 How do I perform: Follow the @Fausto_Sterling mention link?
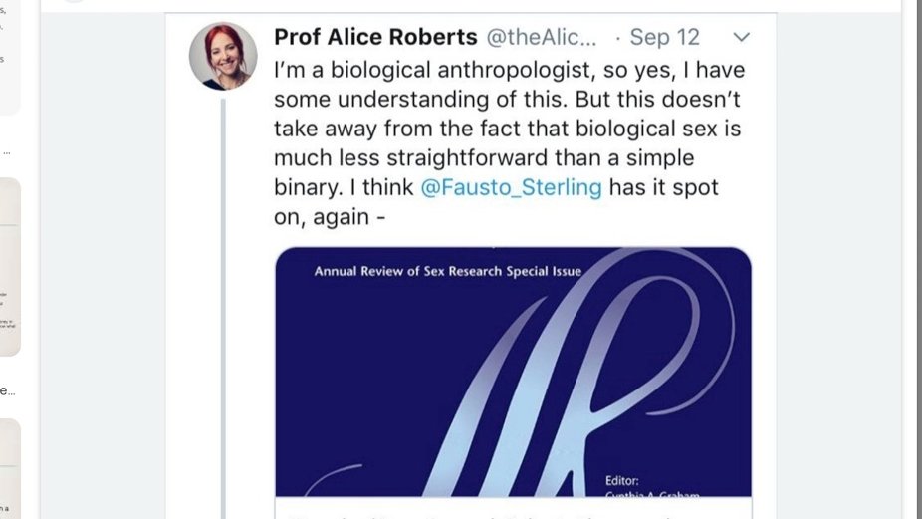click(512, 188)
